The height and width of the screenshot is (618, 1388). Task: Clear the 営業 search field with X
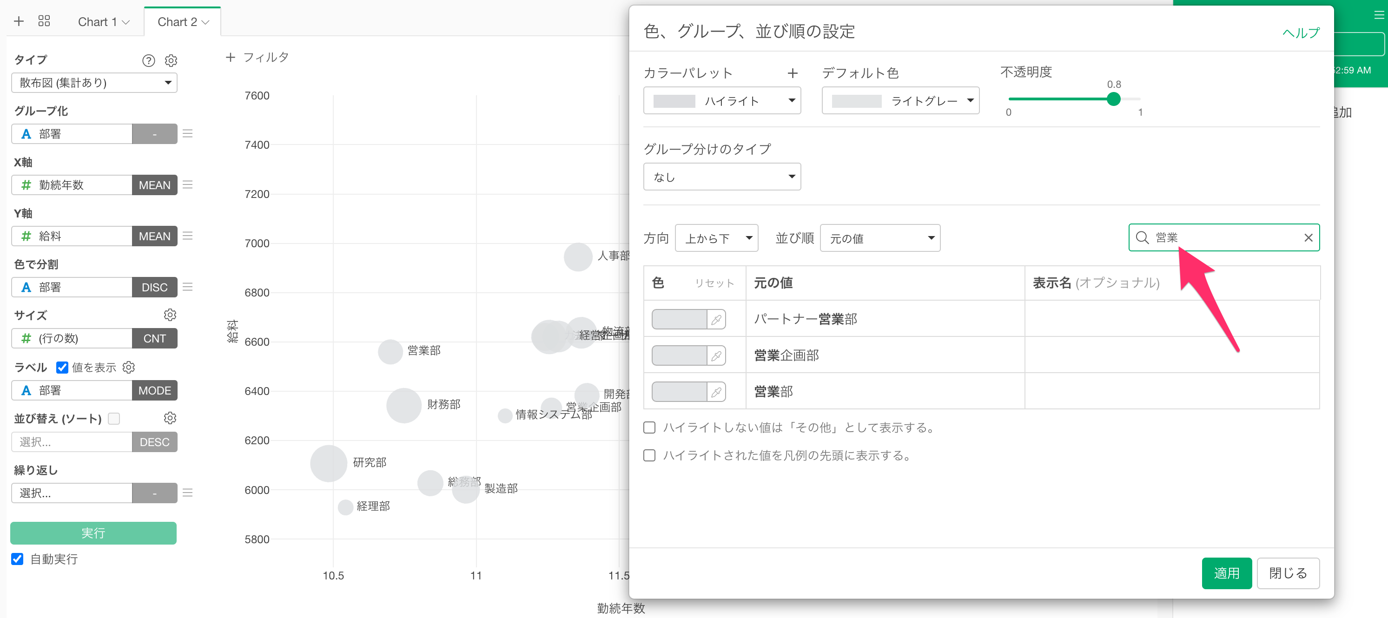click(1308, 237)
